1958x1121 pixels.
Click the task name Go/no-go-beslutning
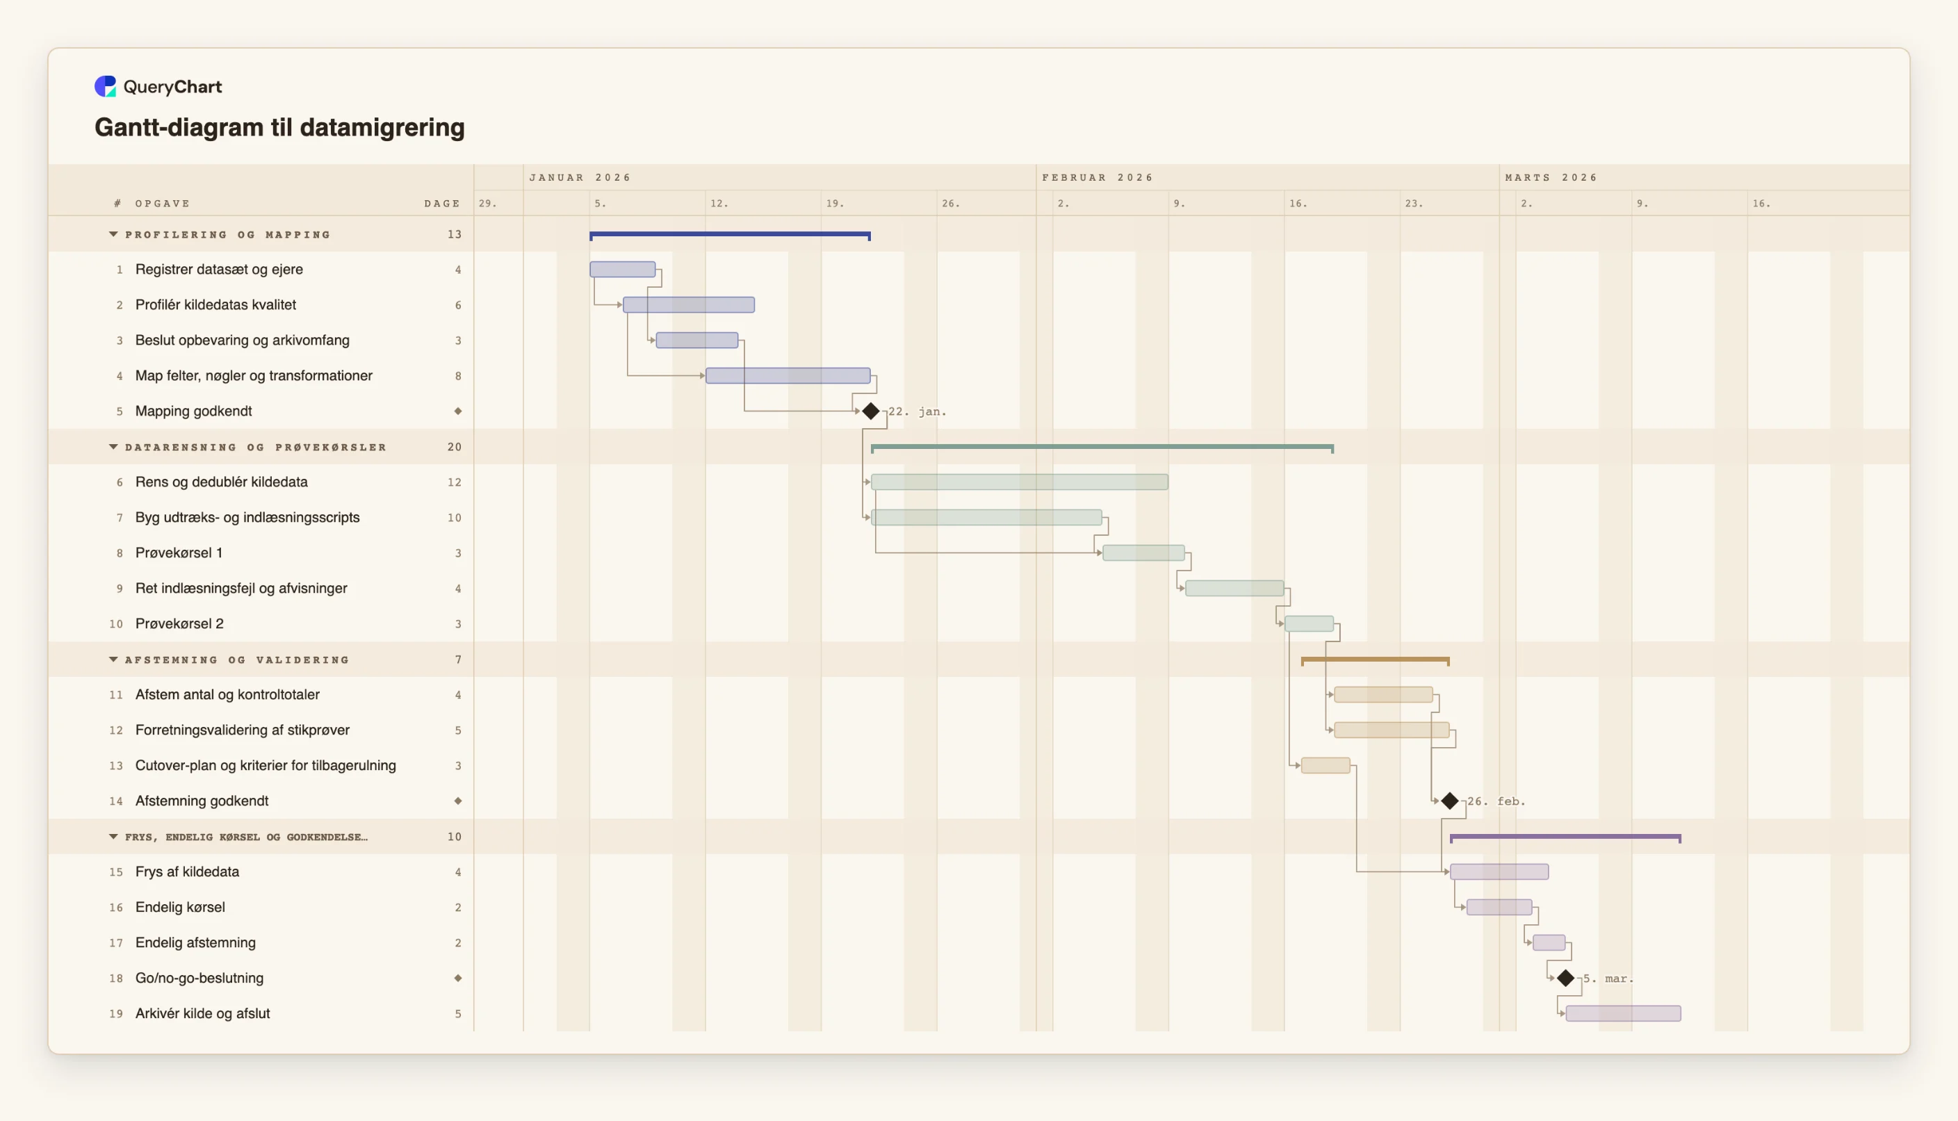pos(199,978)
